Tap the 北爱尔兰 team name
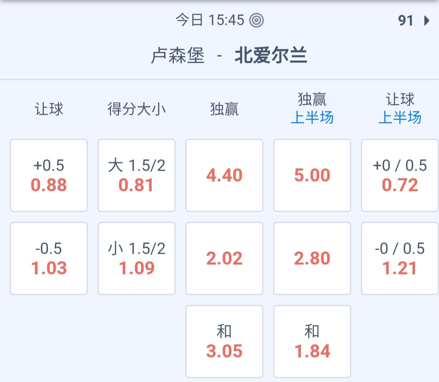 point(270,56)
